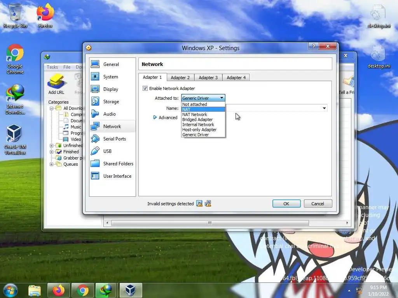Choose Bridged Adapter option
This screenshot has height=298, width=398.
click(x=203, y=120)
